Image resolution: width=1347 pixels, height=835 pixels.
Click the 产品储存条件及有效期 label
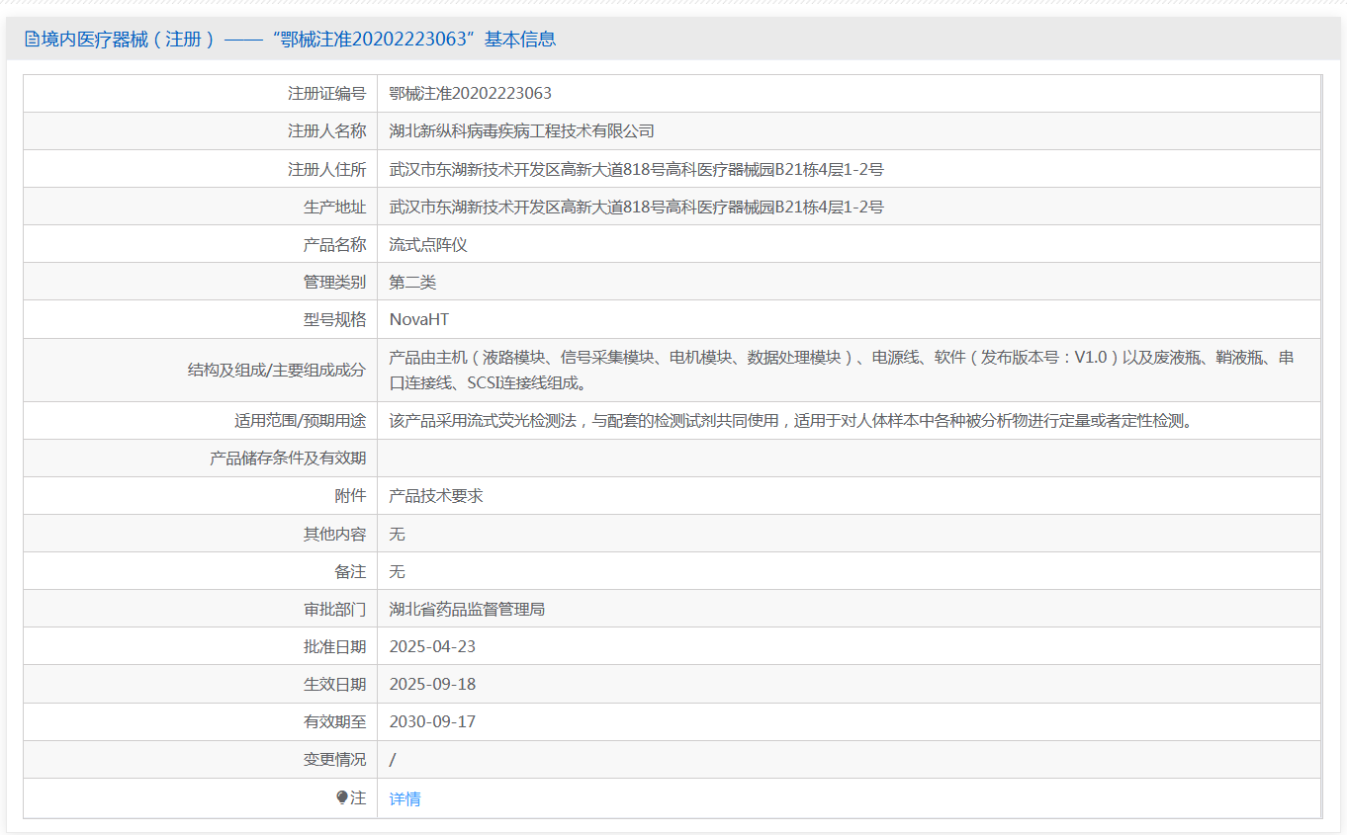click(x=288, y=459)
